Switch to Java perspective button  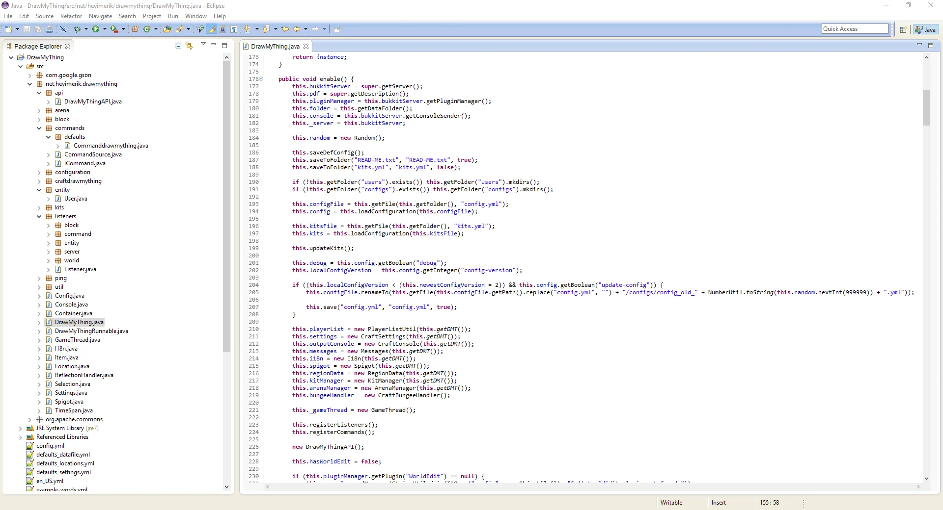925,30
